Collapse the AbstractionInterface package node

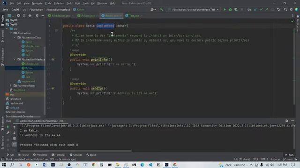(x=15, y=59)
